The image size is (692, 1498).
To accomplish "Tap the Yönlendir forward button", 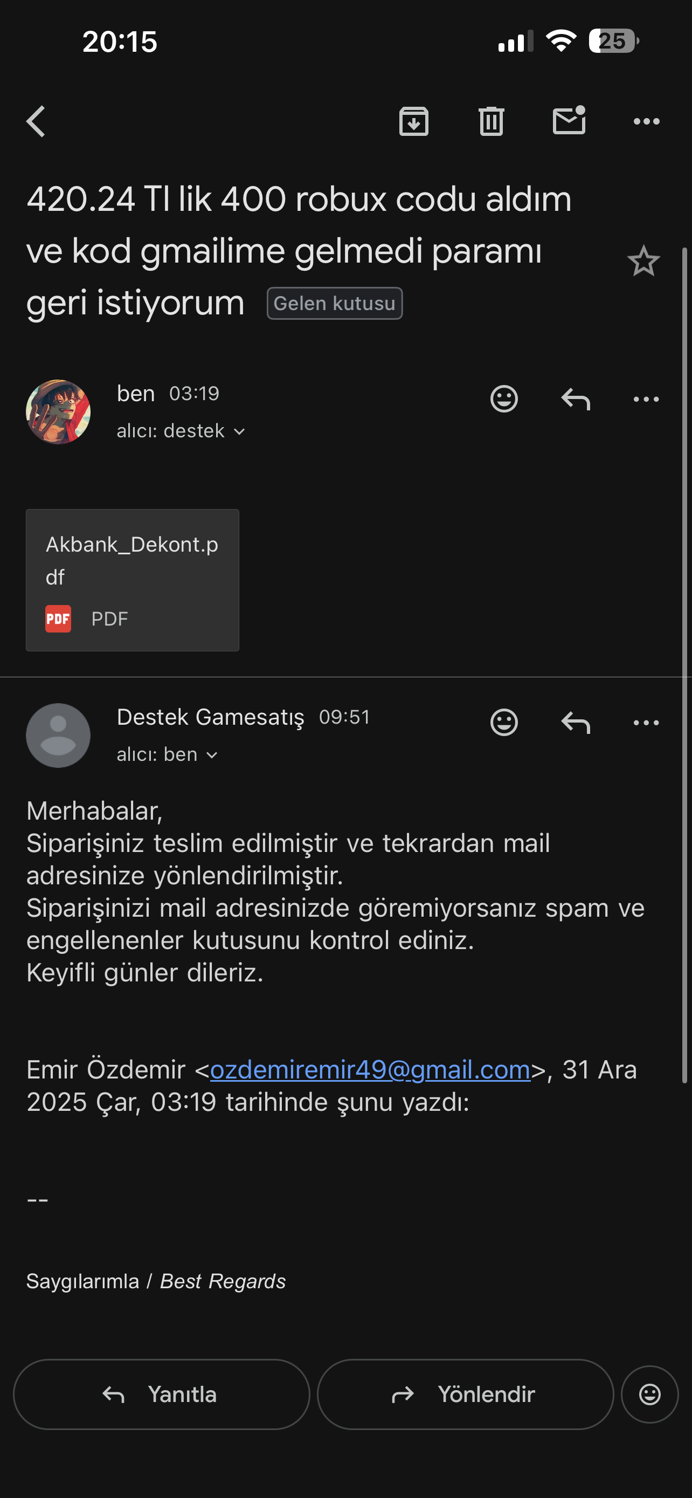I will [466, 1394].
